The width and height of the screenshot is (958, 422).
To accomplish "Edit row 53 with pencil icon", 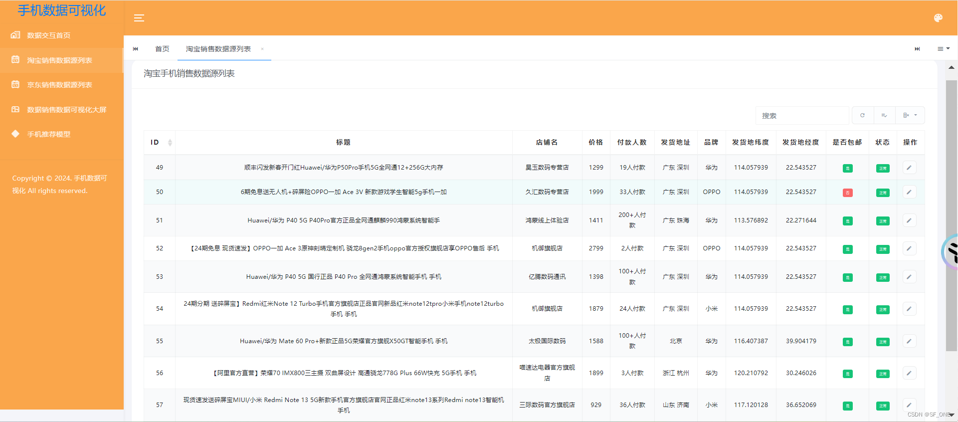I will coord(909,277).
